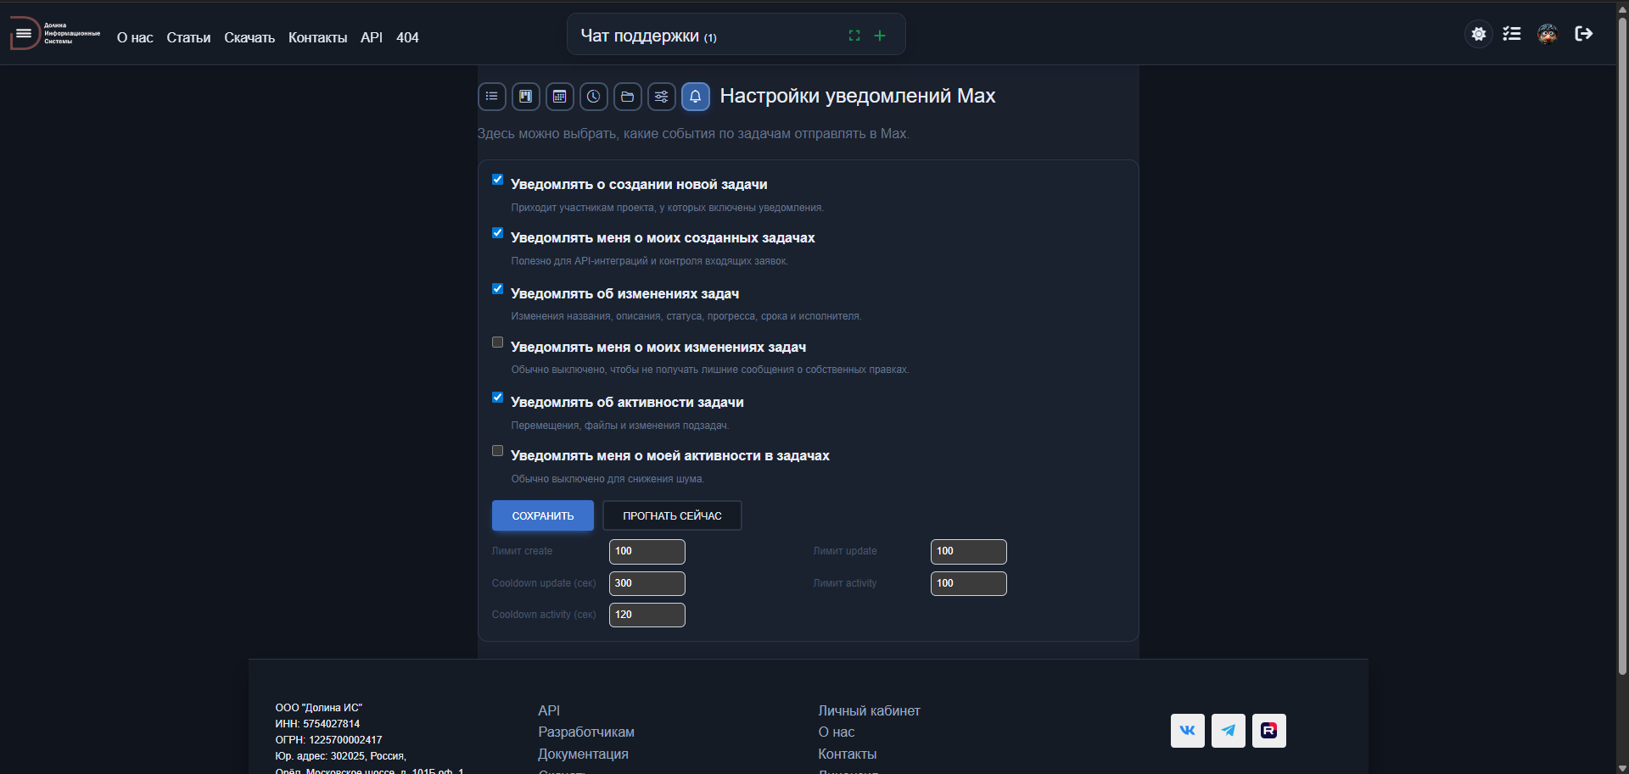Screen dimensions: 1629x774
Task: Open the task list view icon
Action: click(x=492, y=97)
